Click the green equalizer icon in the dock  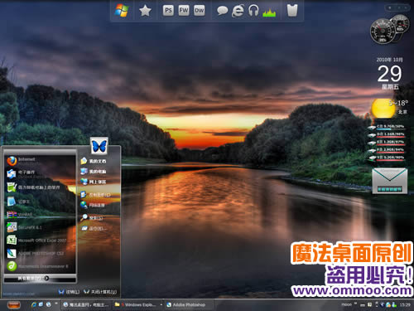point(269,12)
